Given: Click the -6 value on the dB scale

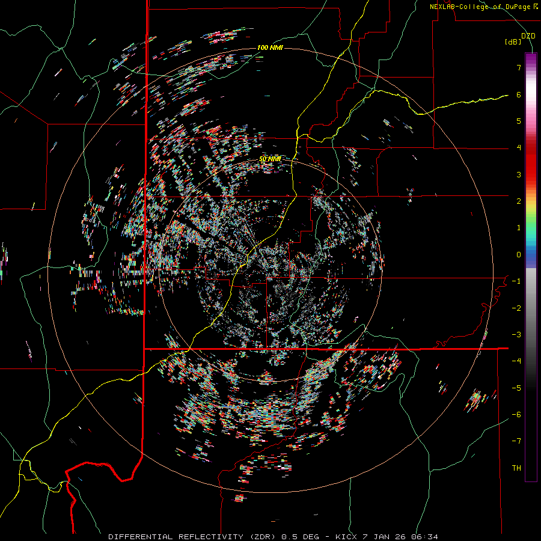Looking at the screenshot, I should [516, 415].
